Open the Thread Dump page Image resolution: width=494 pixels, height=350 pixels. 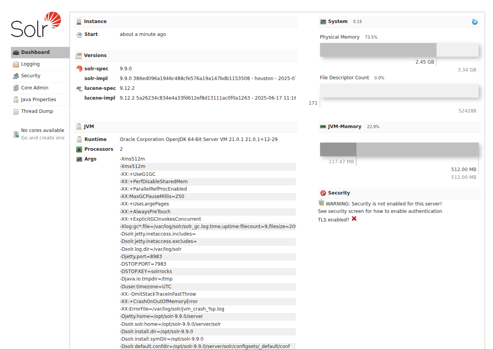click(x=40, y=111)
